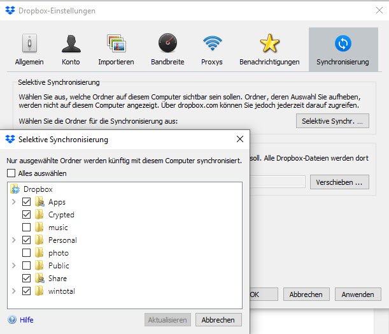The image size is (389, 334).
Task: Click the wintotal folder icon
Action: [39, 291]
